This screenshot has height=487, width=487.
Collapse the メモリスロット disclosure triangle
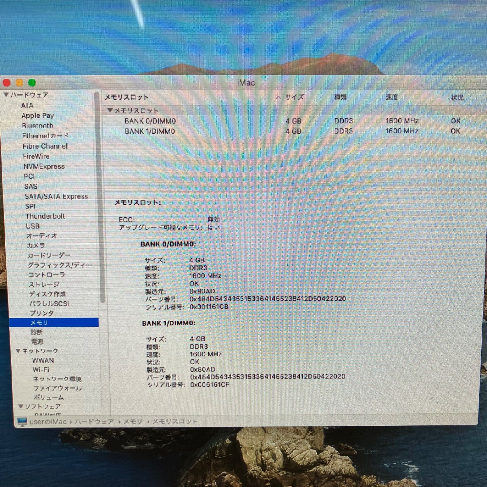coord(110,110)
